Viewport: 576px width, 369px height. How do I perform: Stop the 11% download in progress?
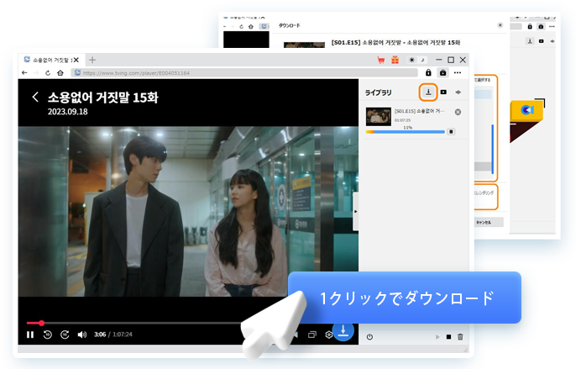pos(451,131)
